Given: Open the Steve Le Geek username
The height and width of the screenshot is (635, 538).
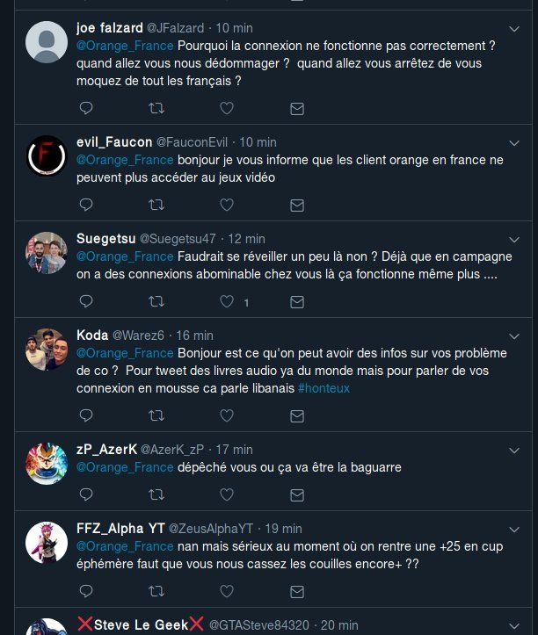Looking at the screenshot, I should 142,625.
